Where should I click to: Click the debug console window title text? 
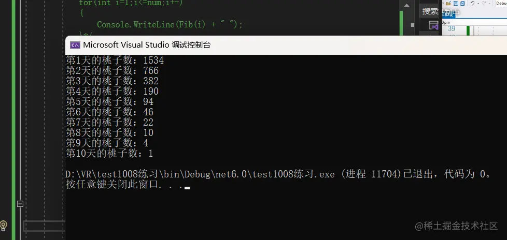click(147, 45)
